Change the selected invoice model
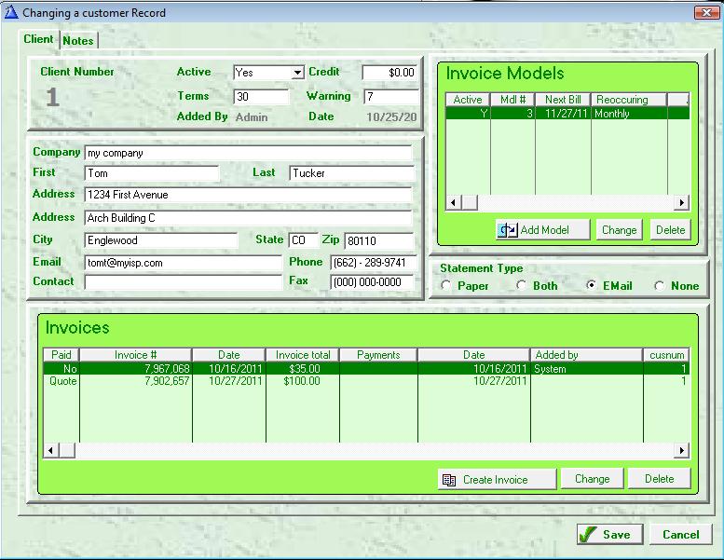Viewport: 724px width, 560px height. tap(619, 230)
